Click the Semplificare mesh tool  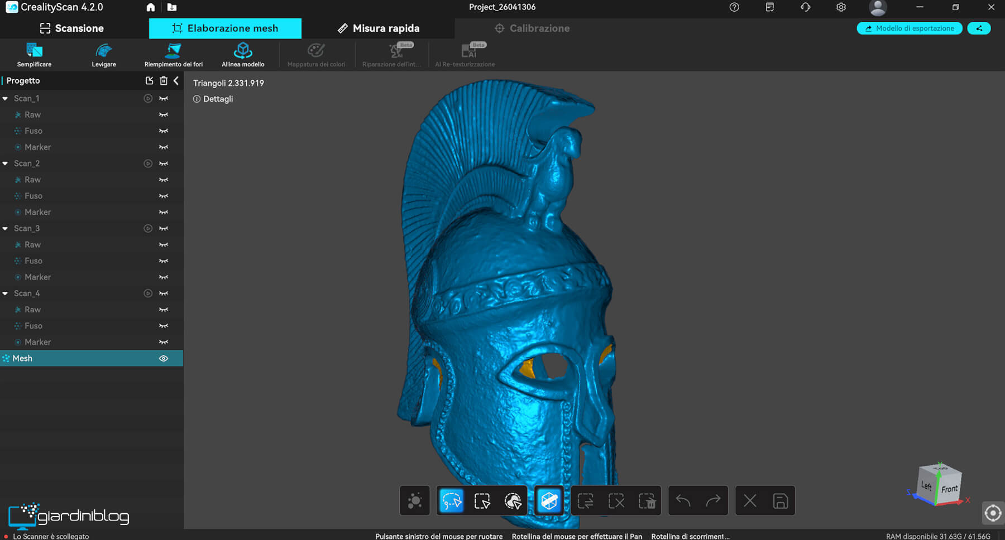[x=34, y=55]
